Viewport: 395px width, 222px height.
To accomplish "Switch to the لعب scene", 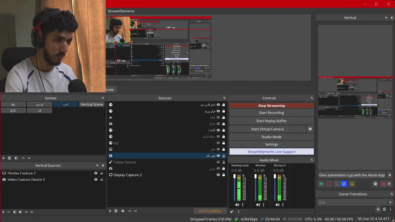I will (66, 105).
